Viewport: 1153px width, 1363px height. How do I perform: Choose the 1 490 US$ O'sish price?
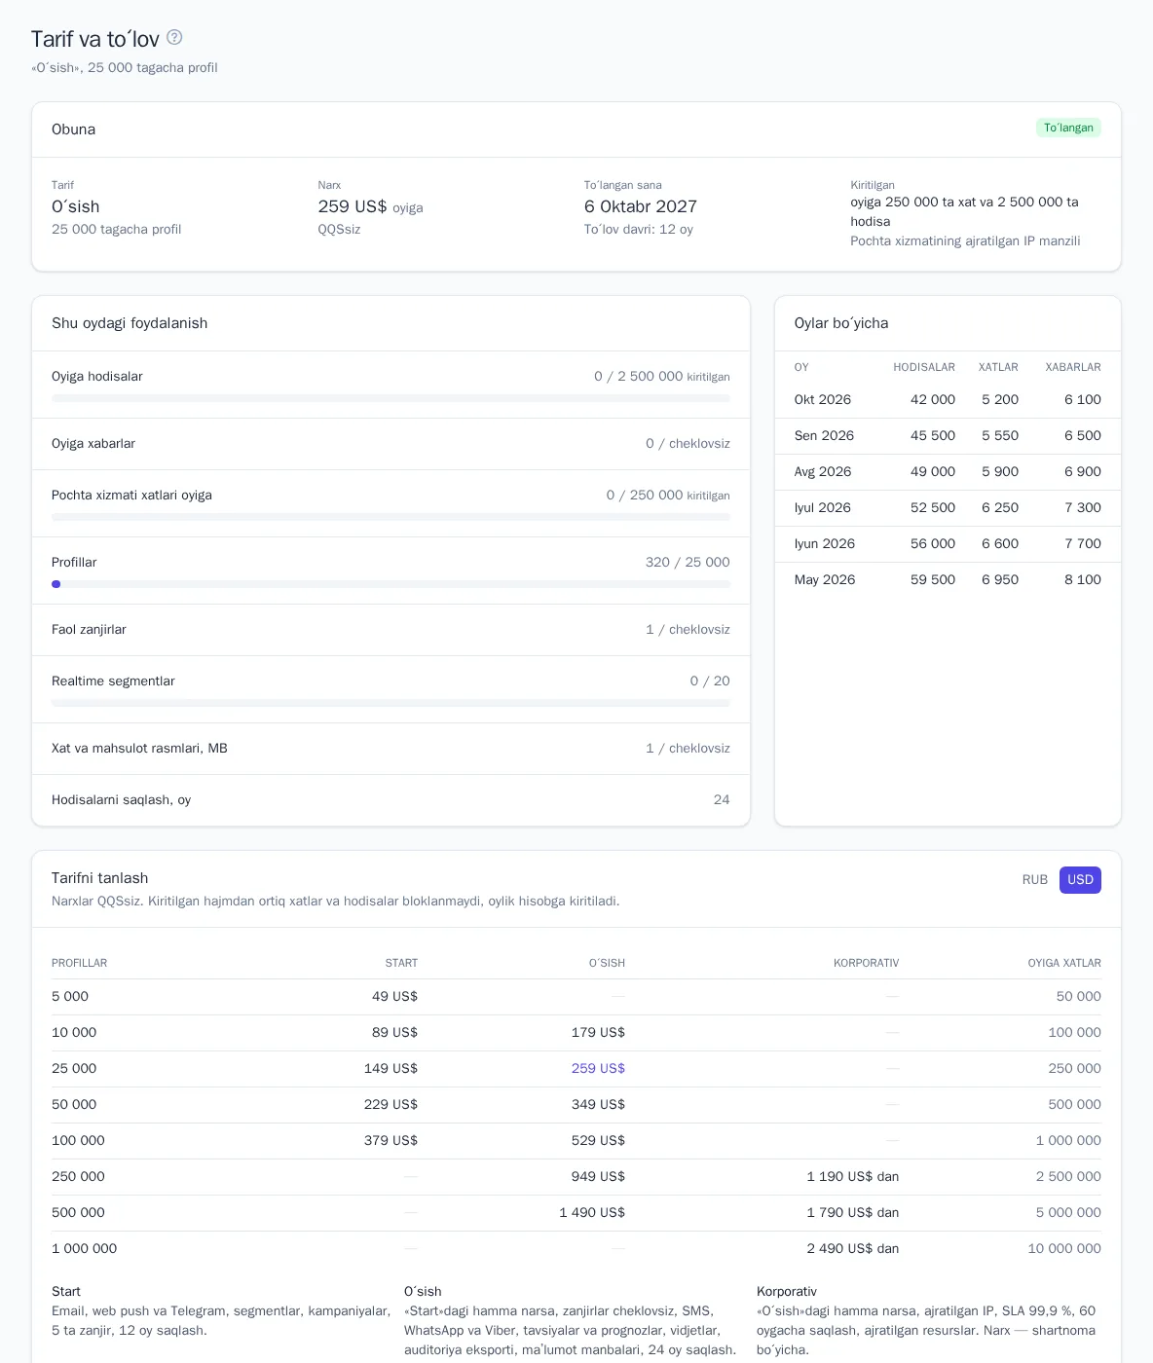[592, 1213]
